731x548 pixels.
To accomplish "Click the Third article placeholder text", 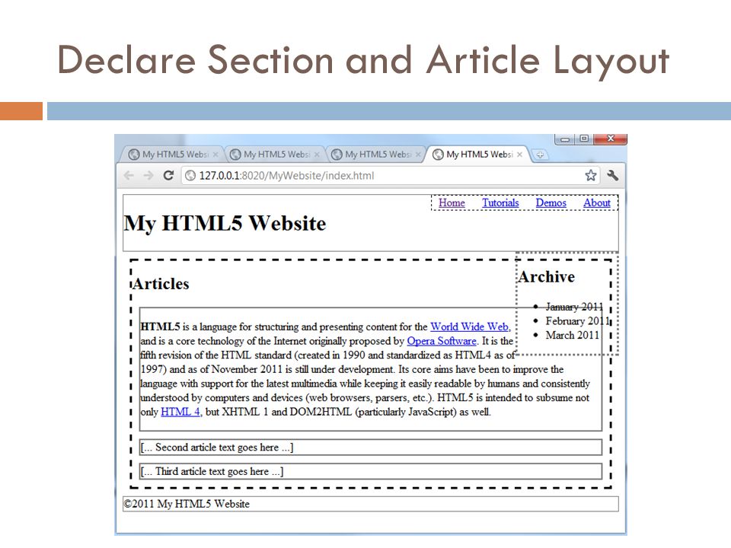I will tap(212, 472).
